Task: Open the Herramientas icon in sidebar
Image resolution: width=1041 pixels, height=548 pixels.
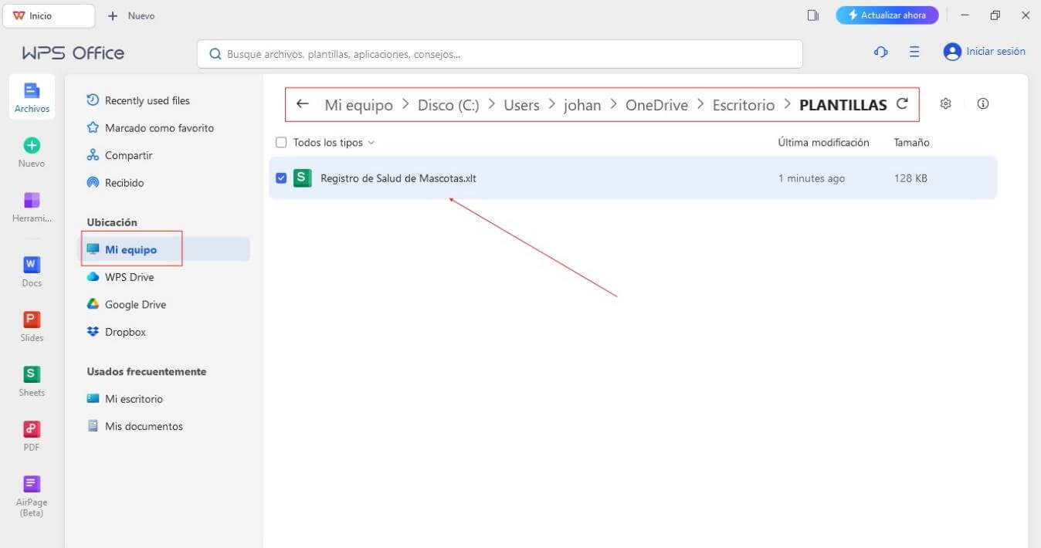Action: 32,200
